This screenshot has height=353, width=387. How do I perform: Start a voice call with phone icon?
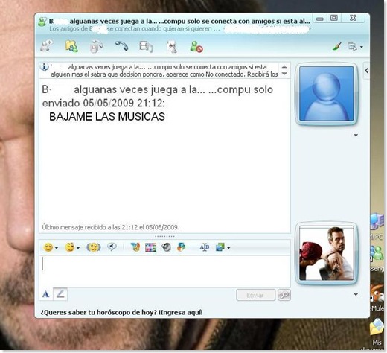point(121,46)
